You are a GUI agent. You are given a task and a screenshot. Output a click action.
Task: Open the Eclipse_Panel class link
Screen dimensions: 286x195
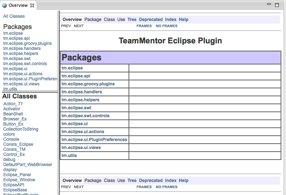tap(17, 175)
